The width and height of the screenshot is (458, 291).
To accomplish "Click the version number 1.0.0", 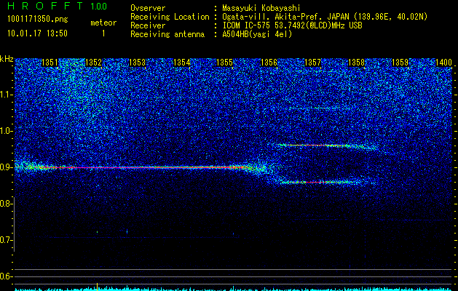I will click(x=99, y=6).
